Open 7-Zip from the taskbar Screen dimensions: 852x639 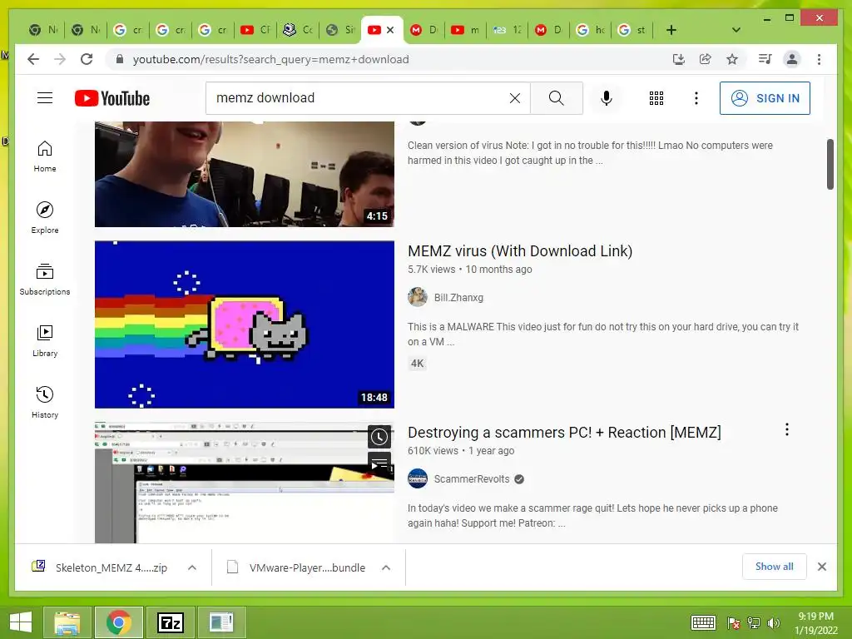coord(170,622)
